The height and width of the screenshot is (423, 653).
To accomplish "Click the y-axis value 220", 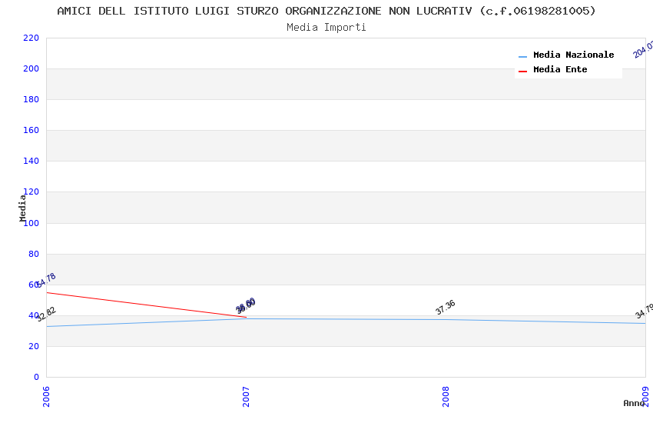I will (31, 38).
